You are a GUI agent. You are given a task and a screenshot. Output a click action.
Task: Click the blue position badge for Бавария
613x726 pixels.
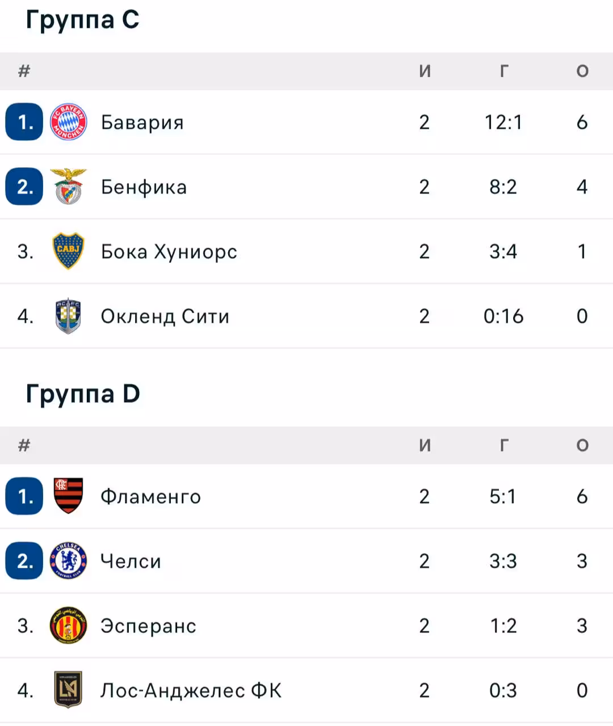pyautogui.click(x=24, y=122)
